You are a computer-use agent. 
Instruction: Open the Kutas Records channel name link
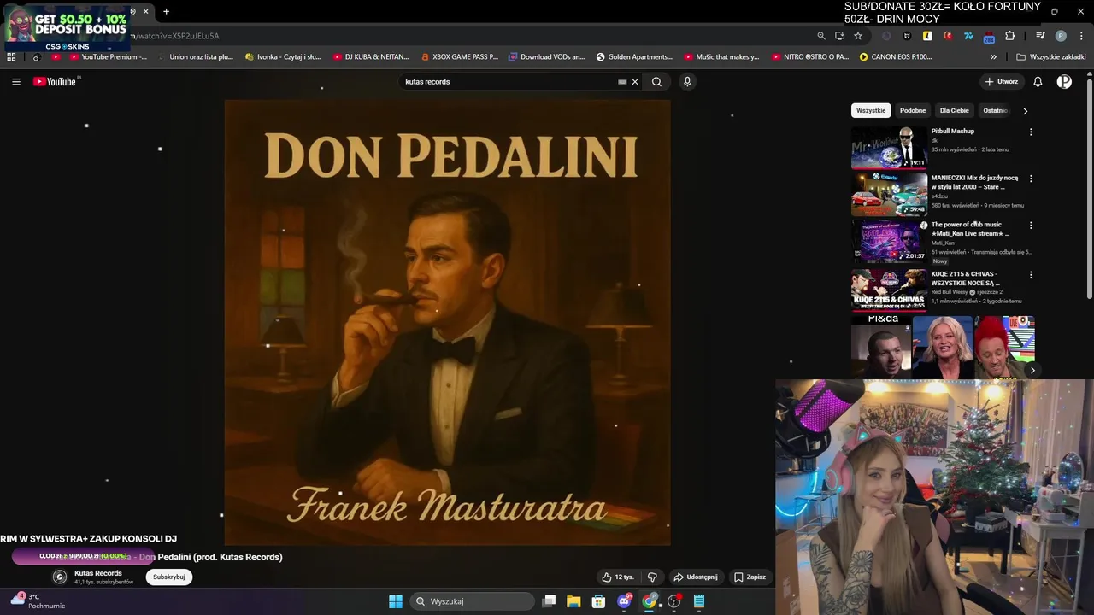point(98,573)
